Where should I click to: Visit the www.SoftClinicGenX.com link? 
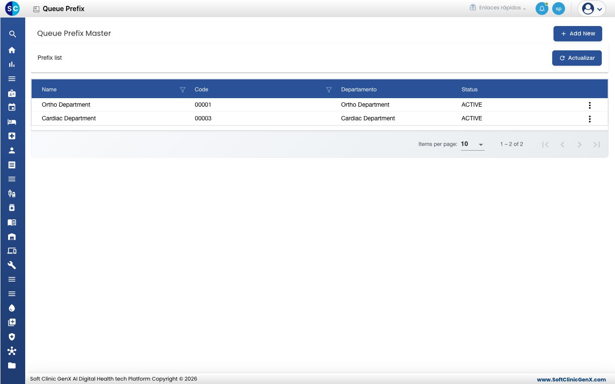coord(571,379)
